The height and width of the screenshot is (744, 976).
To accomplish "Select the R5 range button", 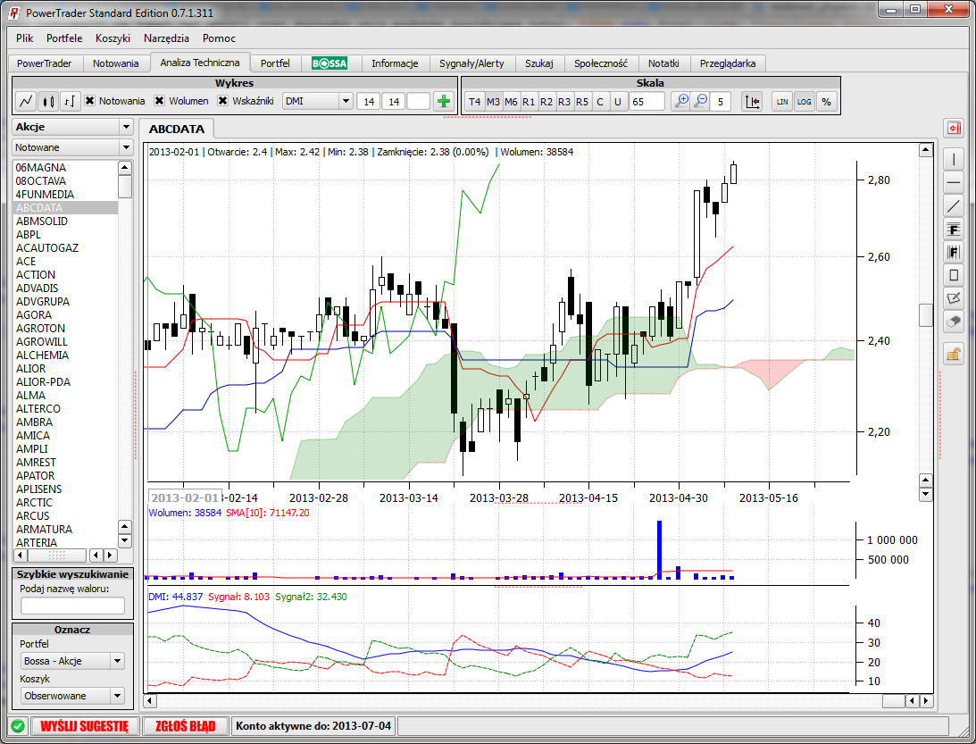I will point(582,102).
